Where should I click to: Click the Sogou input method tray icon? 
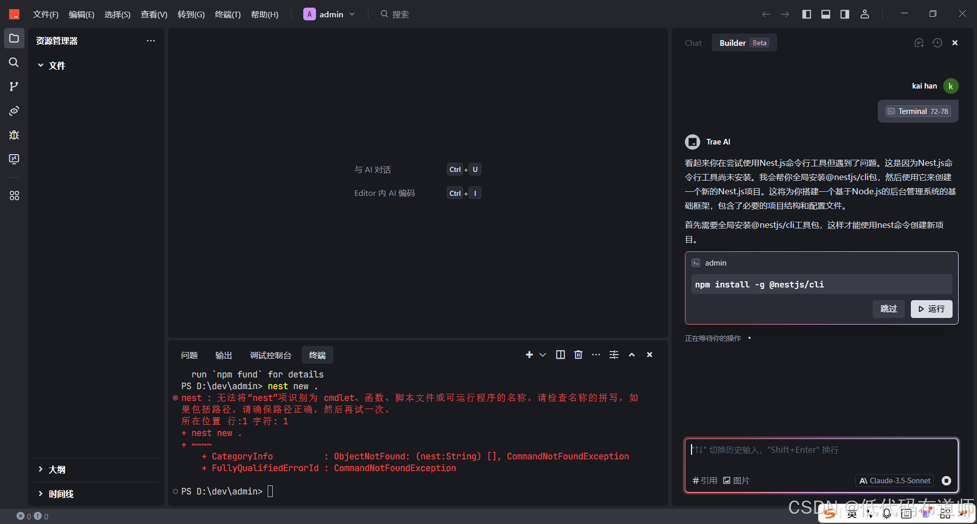coord(830,513)
